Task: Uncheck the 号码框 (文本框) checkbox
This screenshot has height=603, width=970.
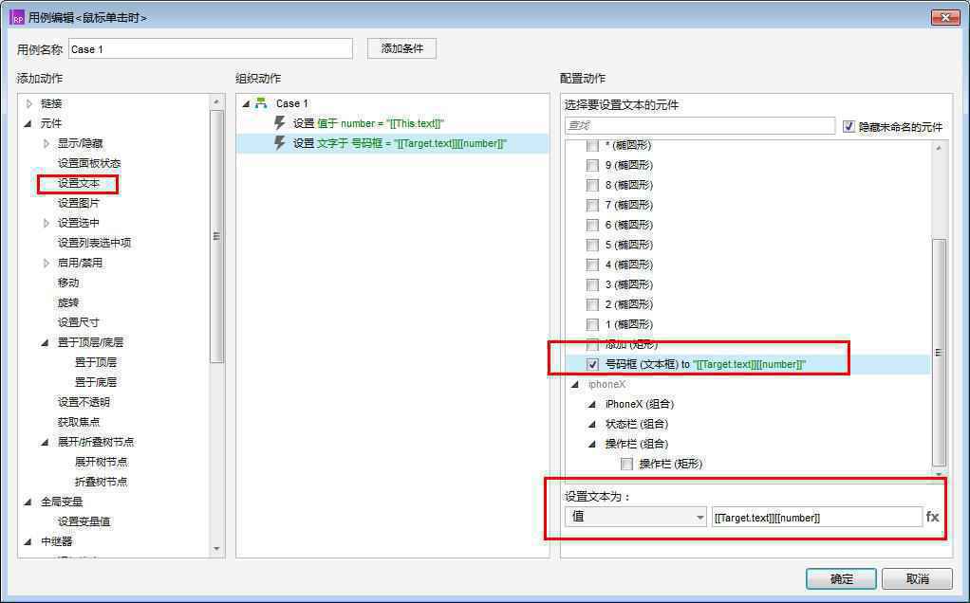Action: tap(592, 364)
